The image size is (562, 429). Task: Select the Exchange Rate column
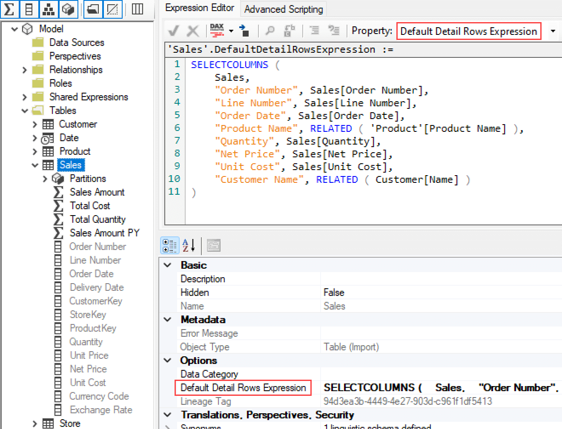coord(101,410)
